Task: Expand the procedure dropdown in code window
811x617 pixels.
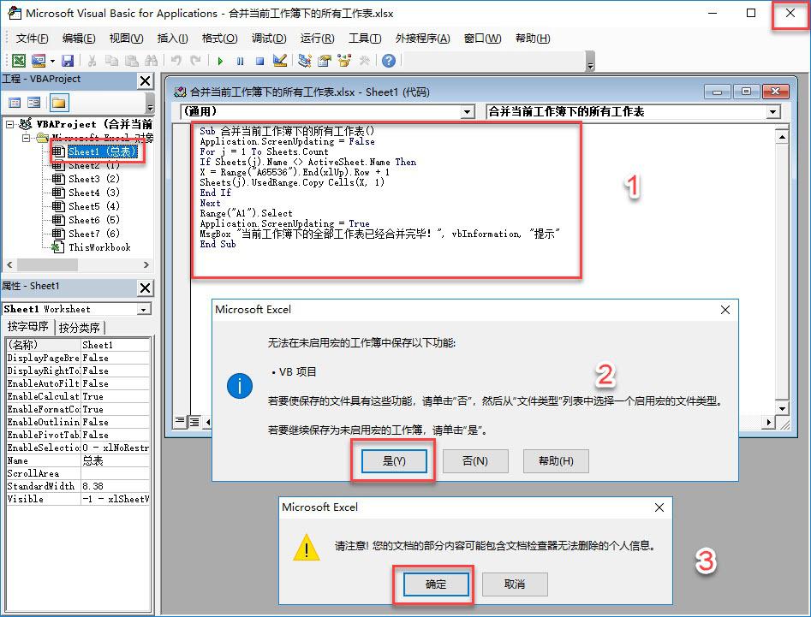Action: (x=772, y=111)
